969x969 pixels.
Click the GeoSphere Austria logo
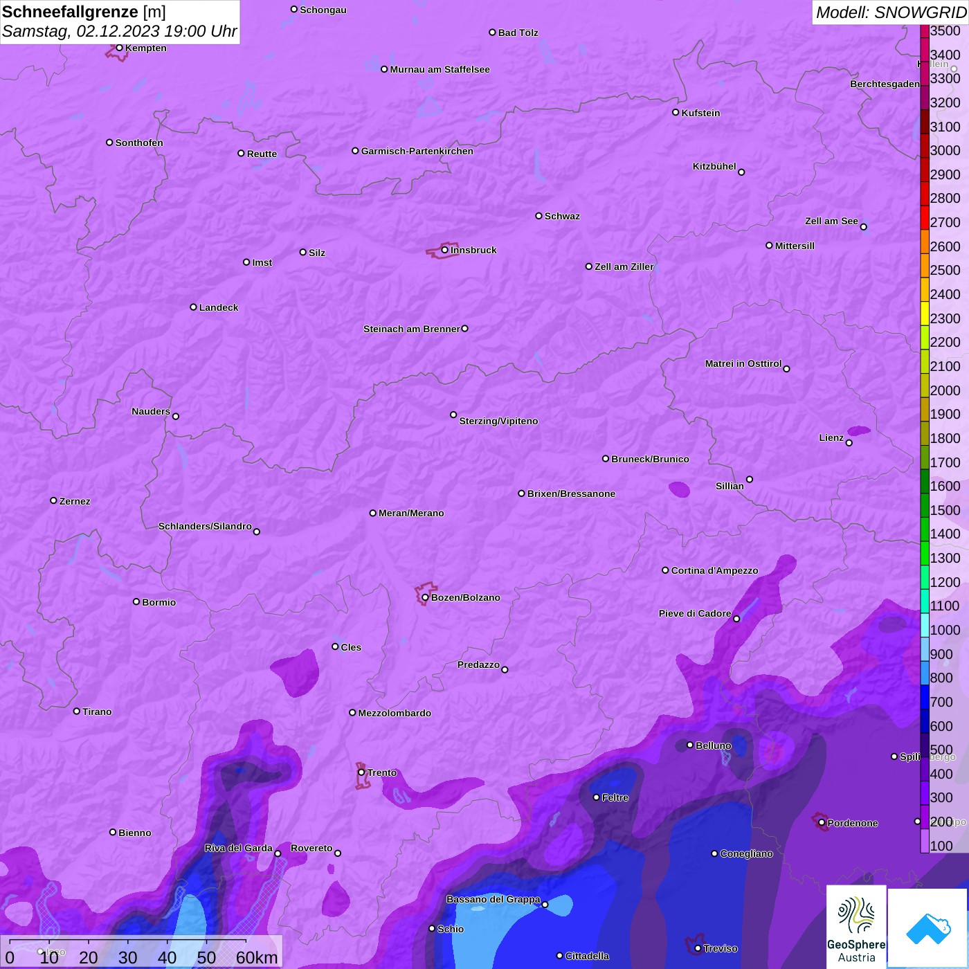[x=856, y=927]
